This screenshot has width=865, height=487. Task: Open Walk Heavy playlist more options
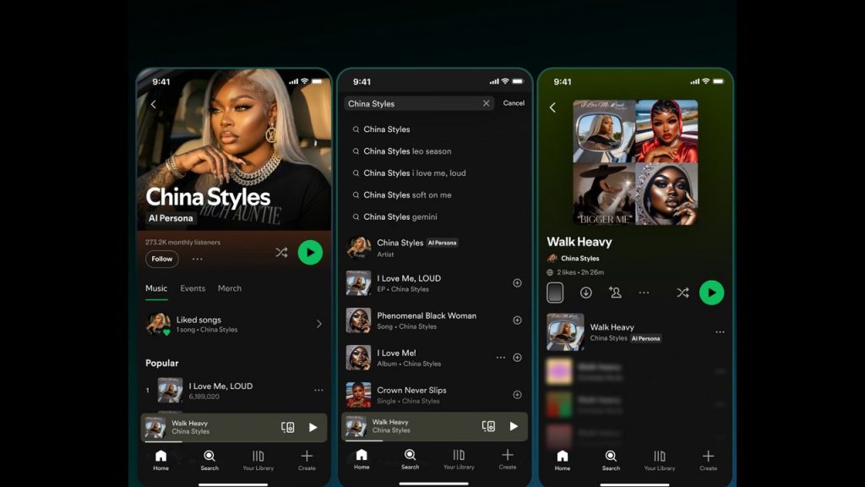(644, 293)
